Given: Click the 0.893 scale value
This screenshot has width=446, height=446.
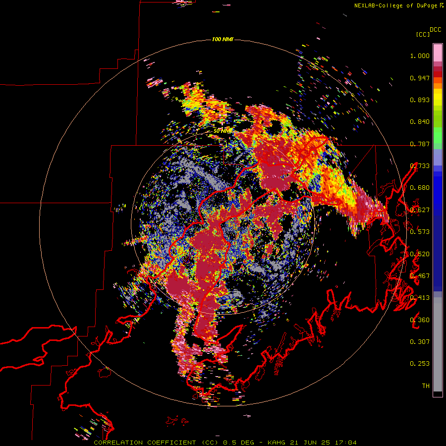Looking at the screenshot, I should point(420,100).
